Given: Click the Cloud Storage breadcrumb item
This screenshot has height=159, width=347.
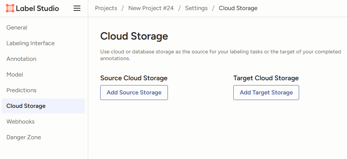Looking at the screenshot, I should (238, 8).
